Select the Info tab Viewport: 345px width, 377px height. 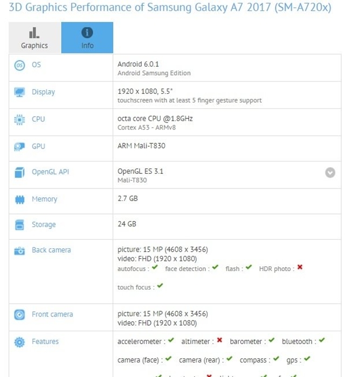87,38
